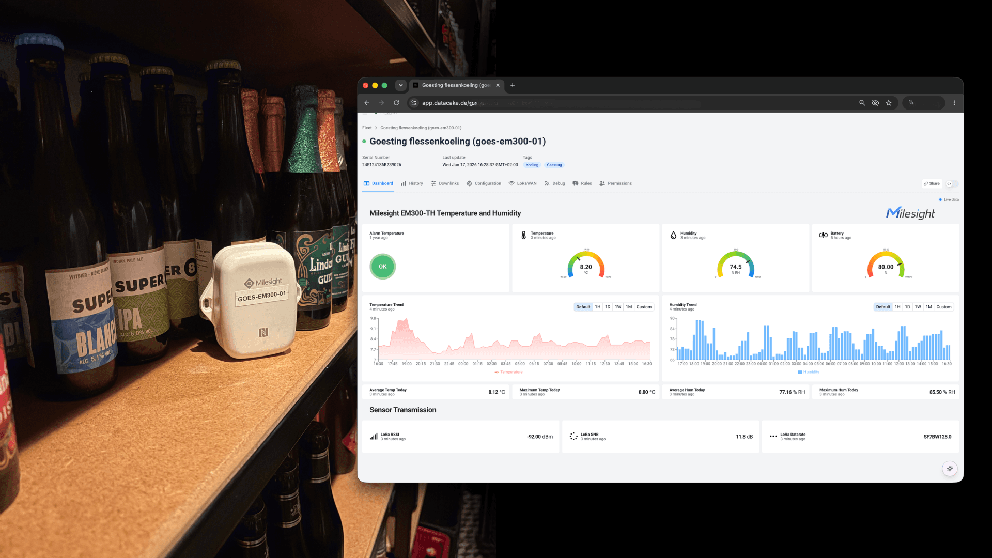
Task: Choose Custom range on Temperature Trend
Action: pyautogui.click(x=644, y=307)
